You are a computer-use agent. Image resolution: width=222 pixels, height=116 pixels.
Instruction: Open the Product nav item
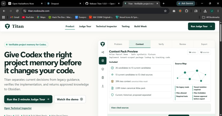pyautogui.click(x=70, y=26)
